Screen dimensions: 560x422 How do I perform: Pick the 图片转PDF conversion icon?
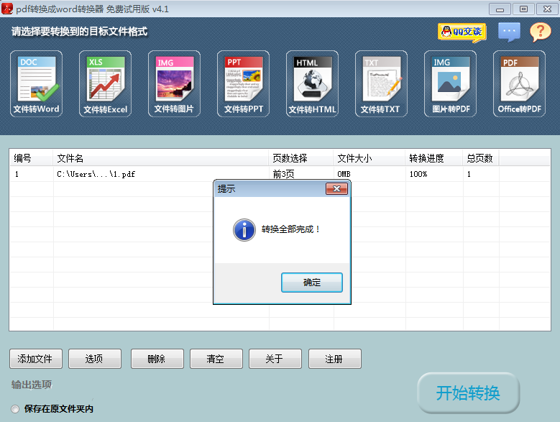point(450,84)
